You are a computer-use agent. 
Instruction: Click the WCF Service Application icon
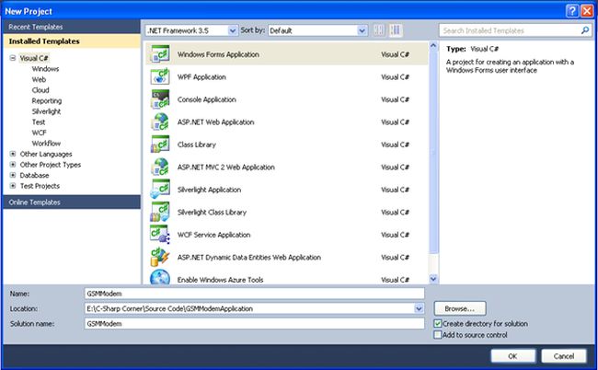160,234
